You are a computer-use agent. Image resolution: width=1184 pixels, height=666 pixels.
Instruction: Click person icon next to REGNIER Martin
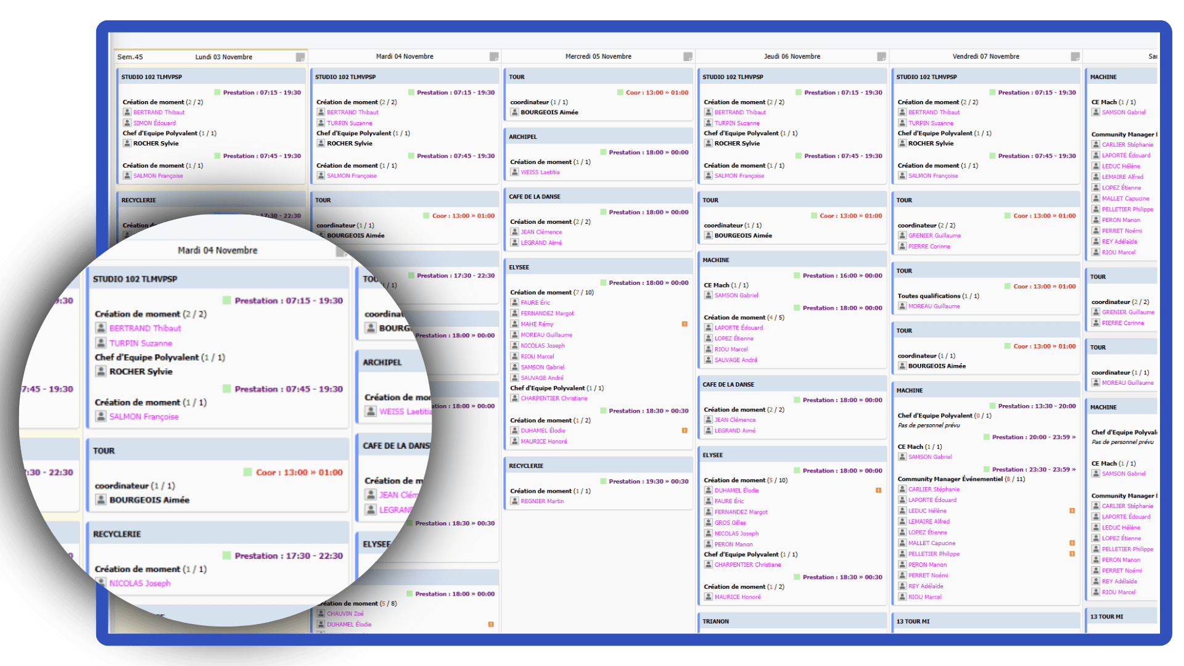(x=514, y=501)
